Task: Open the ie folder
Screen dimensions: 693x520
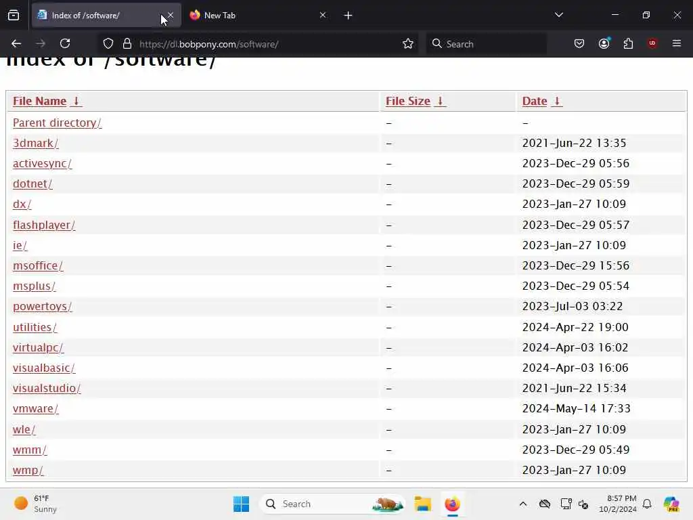Action: [x=20, y=245]
